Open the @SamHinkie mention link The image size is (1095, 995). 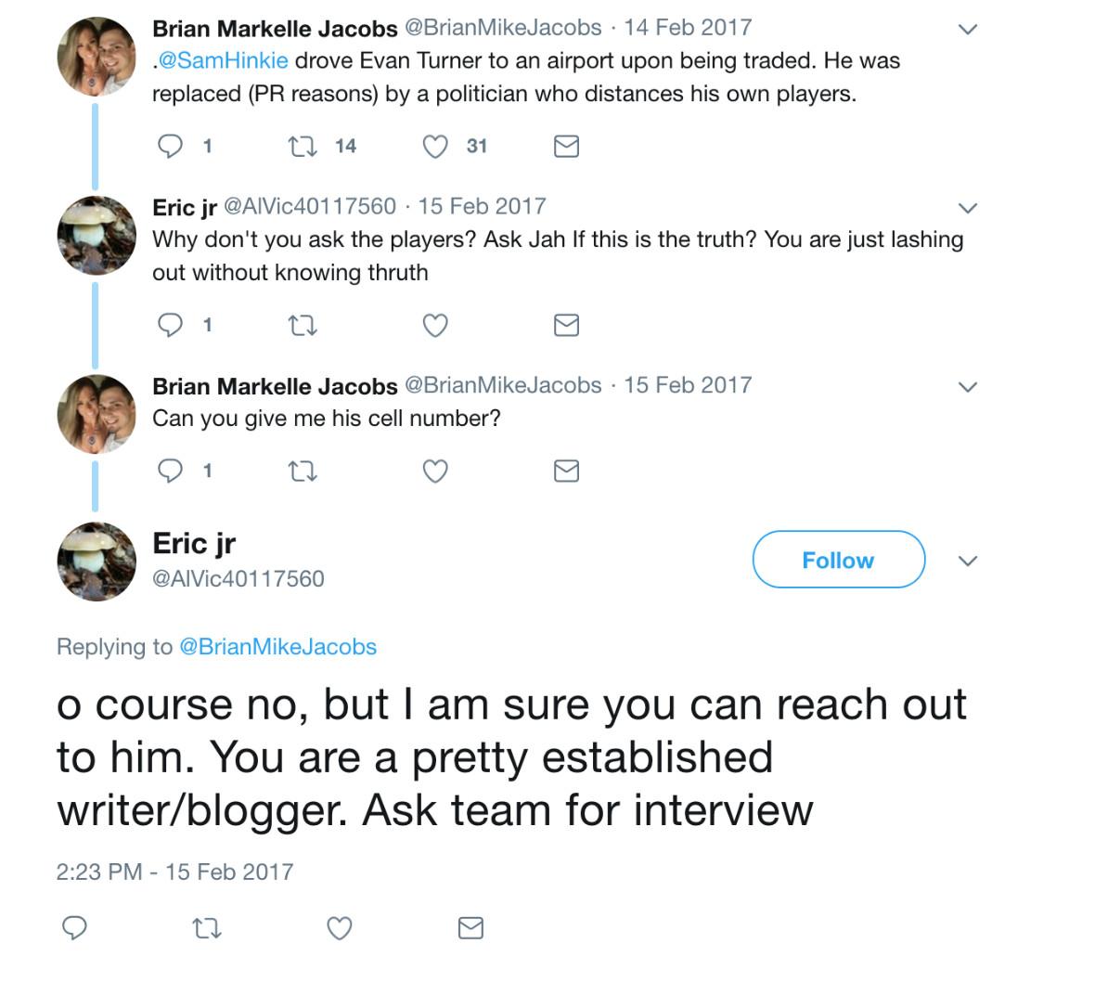[x=223, y=61]
